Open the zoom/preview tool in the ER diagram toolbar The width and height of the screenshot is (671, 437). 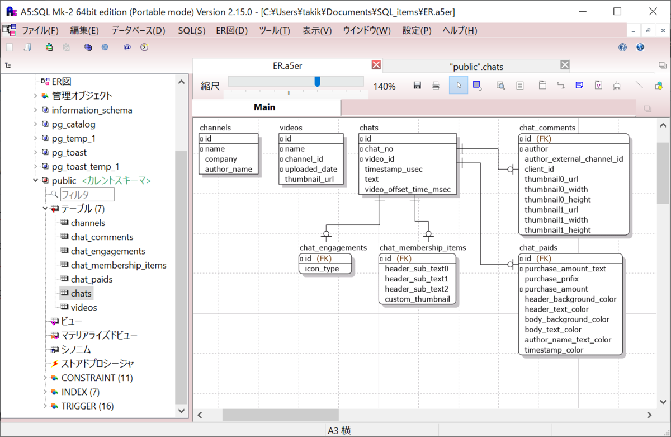click(500, 85)
